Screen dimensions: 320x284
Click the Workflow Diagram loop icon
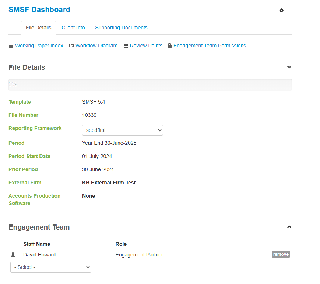tap(71, 46)
